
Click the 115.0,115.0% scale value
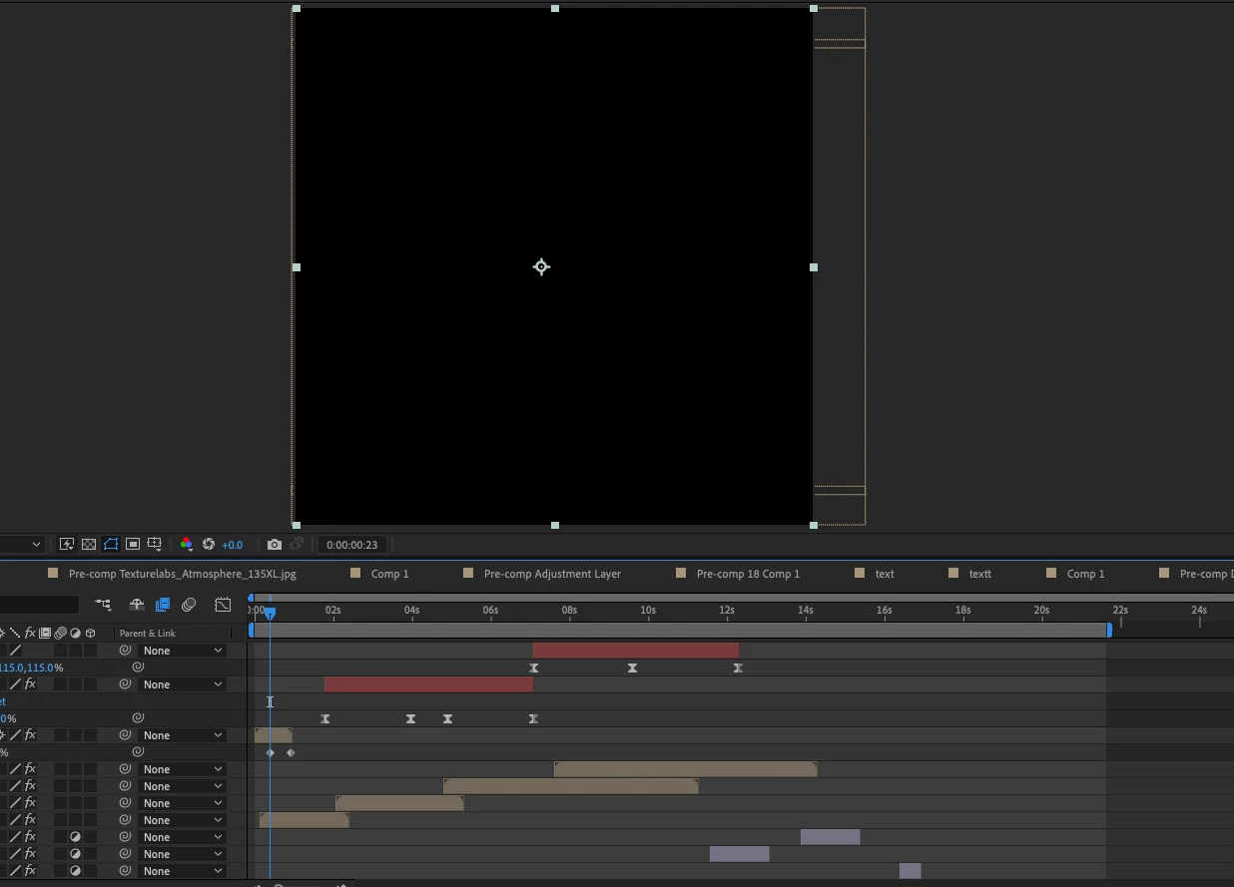click(31, 667)
